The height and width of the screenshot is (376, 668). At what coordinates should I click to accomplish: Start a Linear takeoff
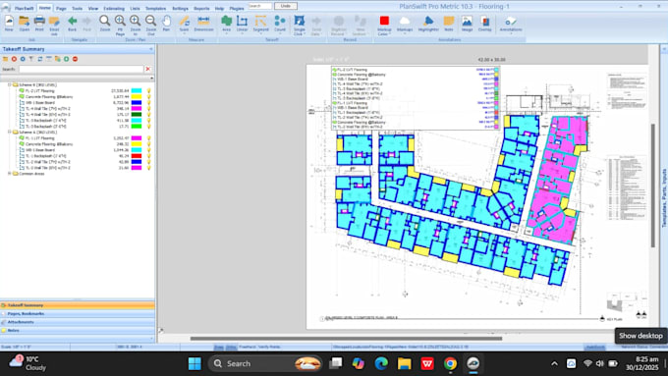tap(242, 24)
